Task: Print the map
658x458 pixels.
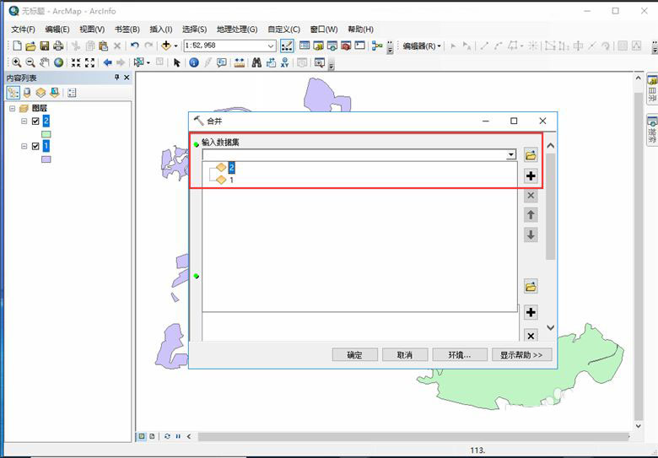Action: point(58,46)
